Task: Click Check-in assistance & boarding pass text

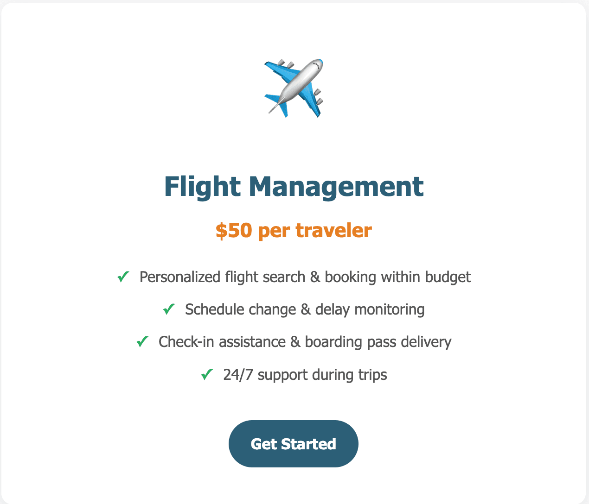Action: (305, 342)
